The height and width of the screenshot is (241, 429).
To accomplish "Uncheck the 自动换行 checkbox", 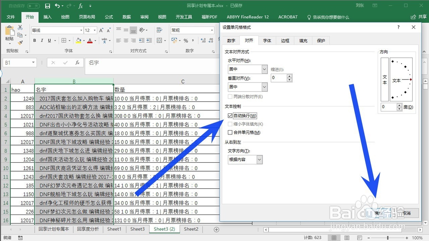I will 230,116.
